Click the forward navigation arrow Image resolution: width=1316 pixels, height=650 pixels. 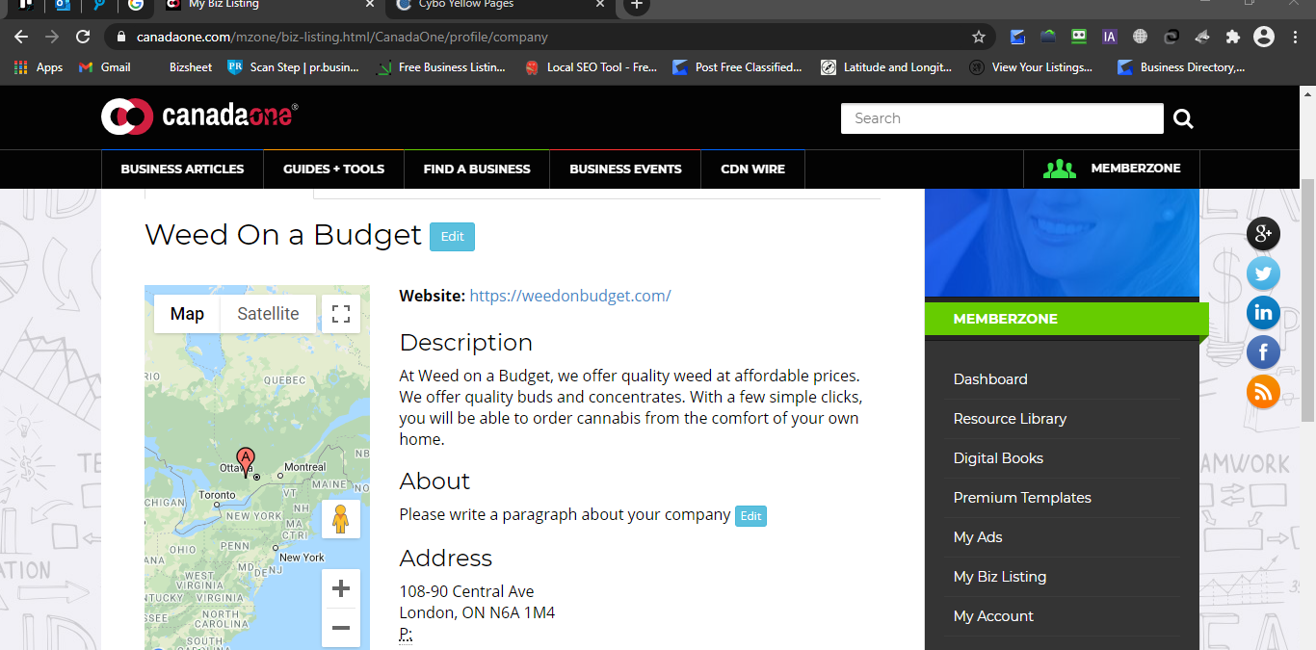click(53, 37)
